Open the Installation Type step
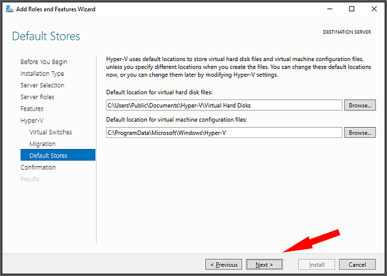The width and height of the screenshot is (387, 276). [x=42, y=73]
